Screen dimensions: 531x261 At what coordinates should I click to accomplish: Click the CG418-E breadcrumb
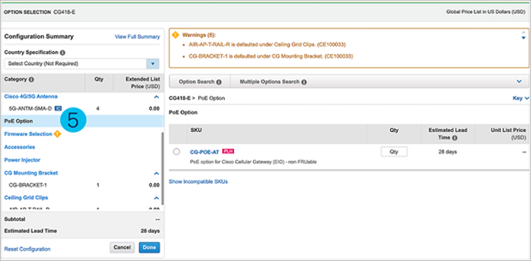(180, 98)
